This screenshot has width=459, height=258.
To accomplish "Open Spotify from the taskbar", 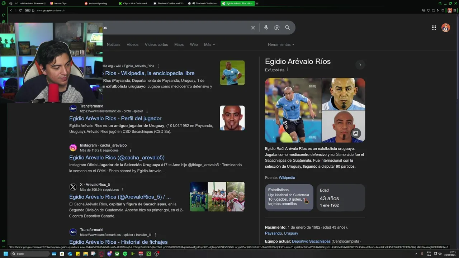I will tap(125, 254).
